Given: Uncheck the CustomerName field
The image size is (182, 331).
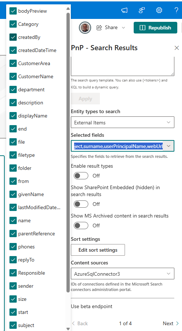Looking at the screenshot, I should click(13, 76).
